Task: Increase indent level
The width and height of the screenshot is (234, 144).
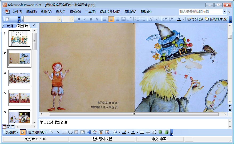Action: point(171,19)
